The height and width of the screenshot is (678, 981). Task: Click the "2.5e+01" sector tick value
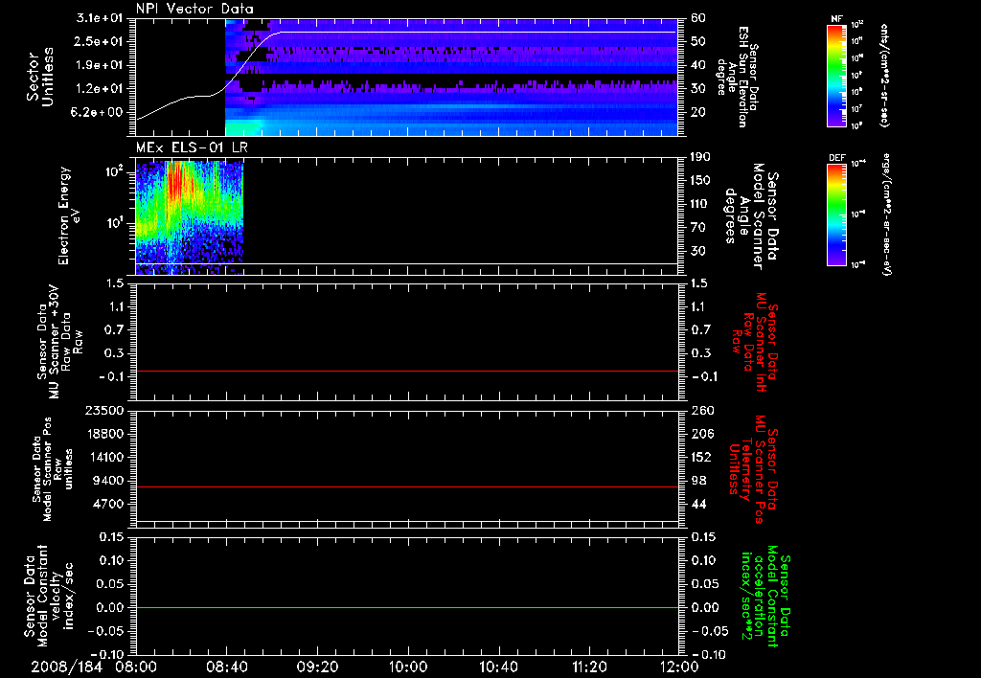(100, 41)
